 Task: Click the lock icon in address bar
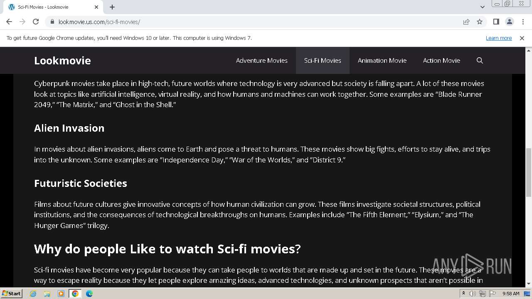52,22
